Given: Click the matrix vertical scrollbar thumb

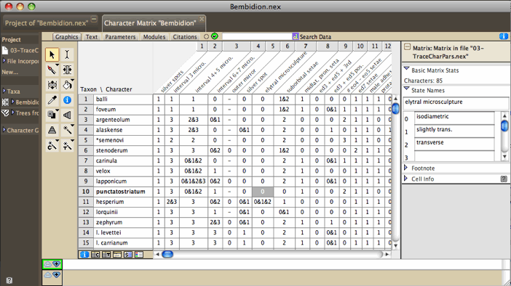Looking at the screenshot, I should pyautogui.click(x=396, y=108).
